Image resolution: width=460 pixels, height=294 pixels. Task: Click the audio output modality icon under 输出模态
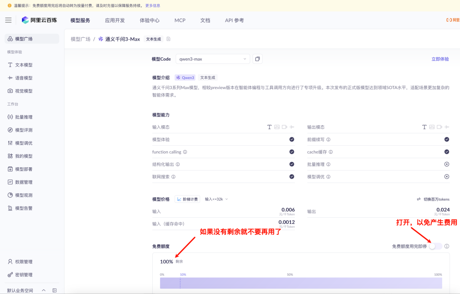(447, 127)
